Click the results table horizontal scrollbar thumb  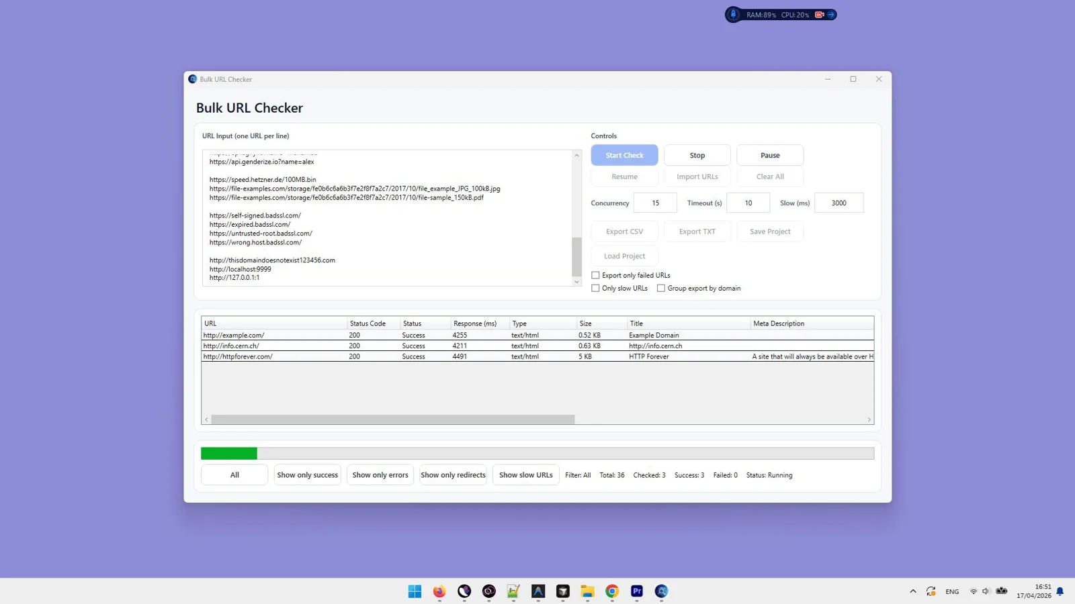[393, 419]
